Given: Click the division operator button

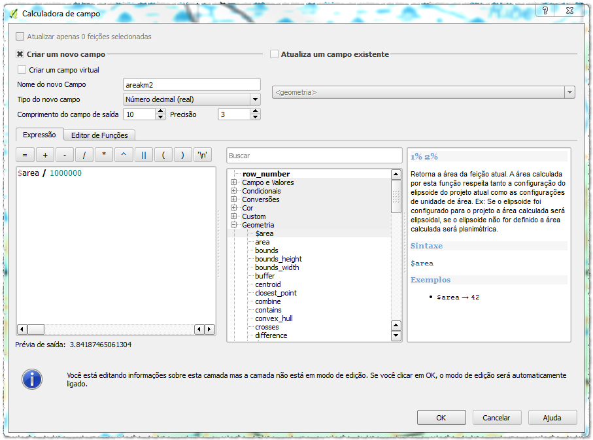Looking at the screenshot, I should pyautogui.click(x=84, y=155).
